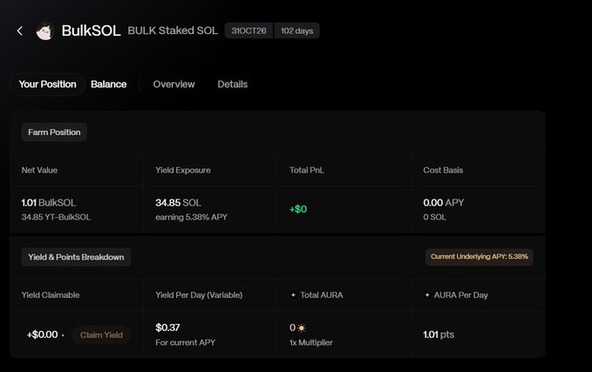Click the BulkSOL token avatar icon
The width and height of the screenshot is (592, 372).
[44, 31]
